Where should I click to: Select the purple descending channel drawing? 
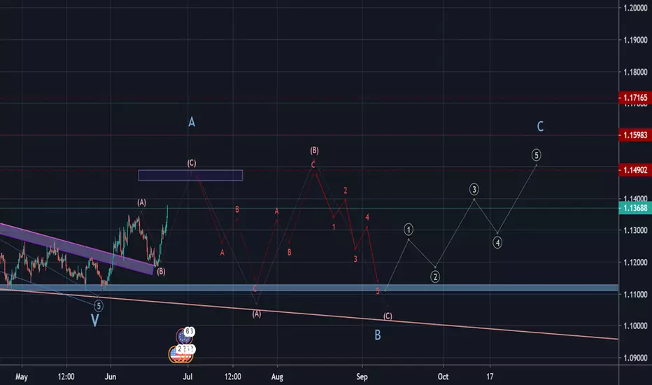click(76, 249)
